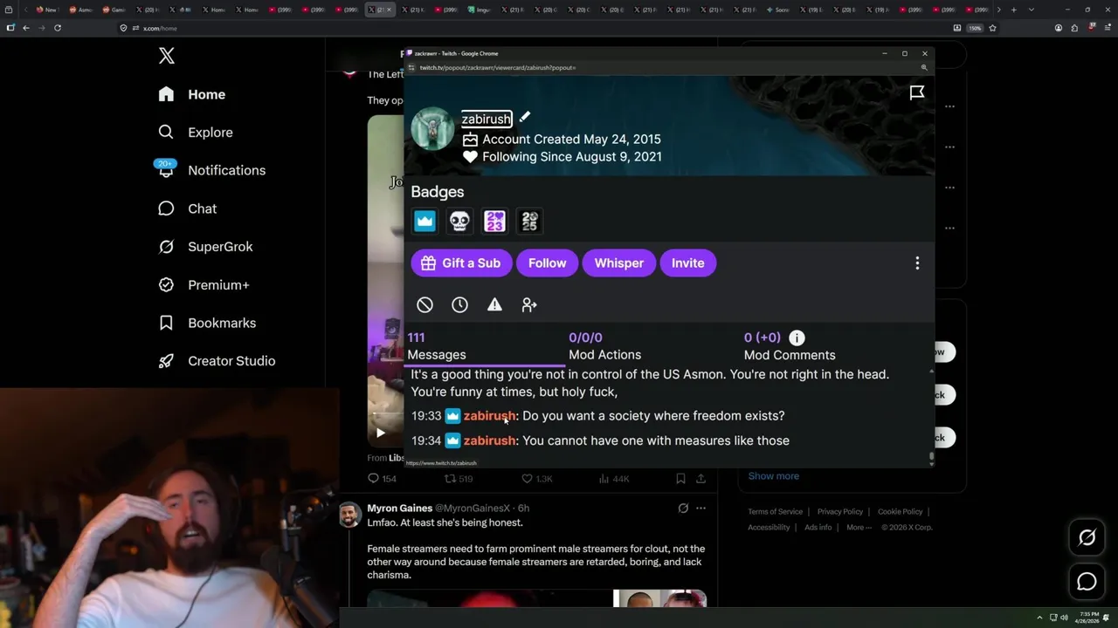Go to Home in X sidebar

[x=192, y=94]
